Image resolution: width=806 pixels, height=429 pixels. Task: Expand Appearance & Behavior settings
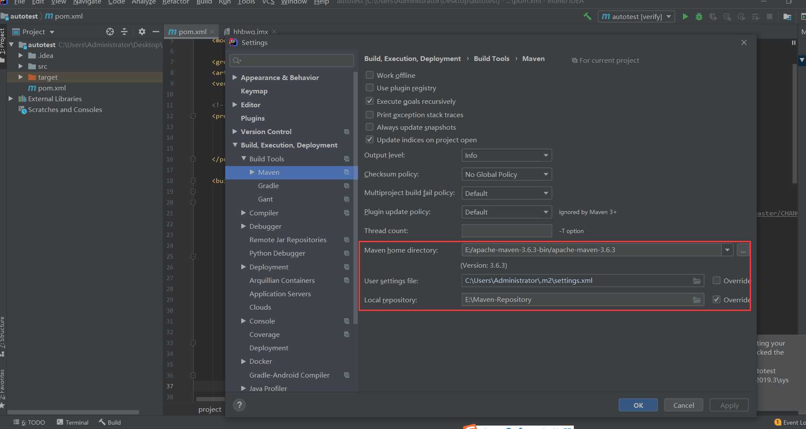pos(235,77)
